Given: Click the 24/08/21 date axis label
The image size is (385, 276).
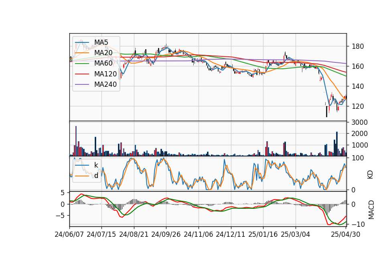Looking at the screenshot, I should (134, 234).
